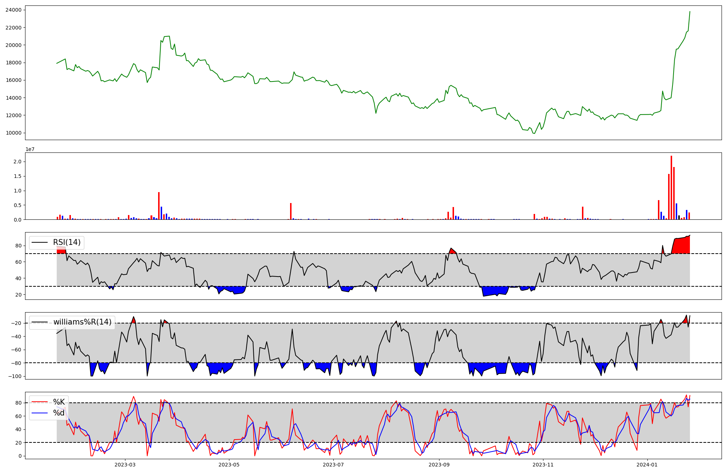
Task: Click the large red overbought RSI area
Action: (x=682, y=246)
